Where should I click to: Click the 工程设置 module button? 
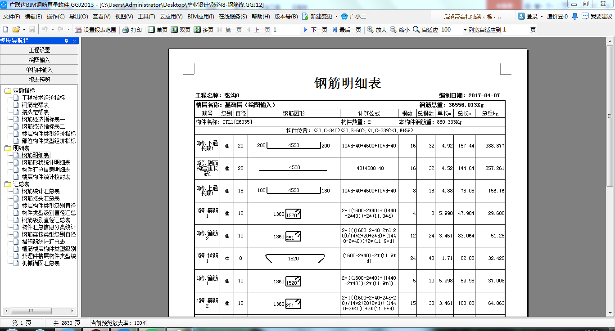39,50
